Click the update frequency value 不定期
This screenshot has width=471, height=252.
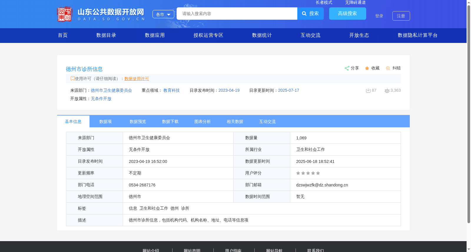[135, 173]
